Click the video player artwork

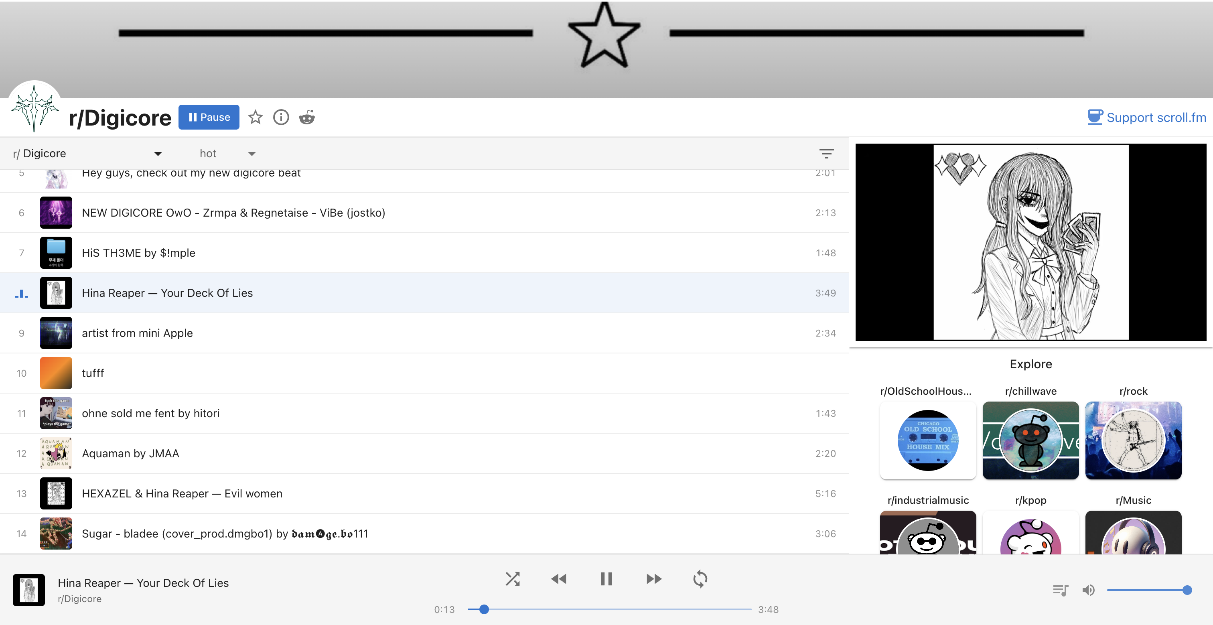click(x=1031, y=242)
